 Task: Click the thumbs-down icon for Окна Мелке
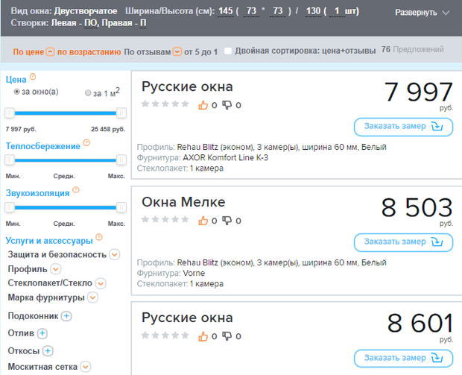point(227,221)
